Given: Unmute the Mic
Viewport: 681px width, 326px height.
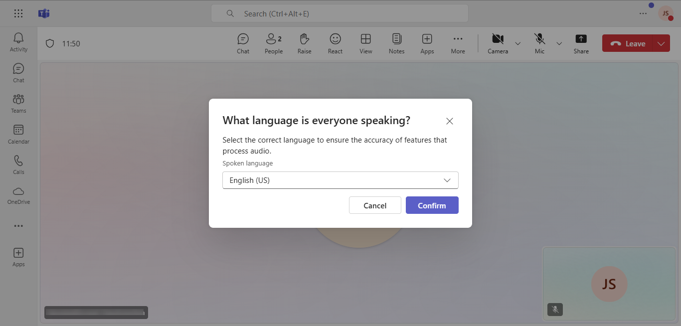Looking at the screenshot, I should click(x=539, y=43).
